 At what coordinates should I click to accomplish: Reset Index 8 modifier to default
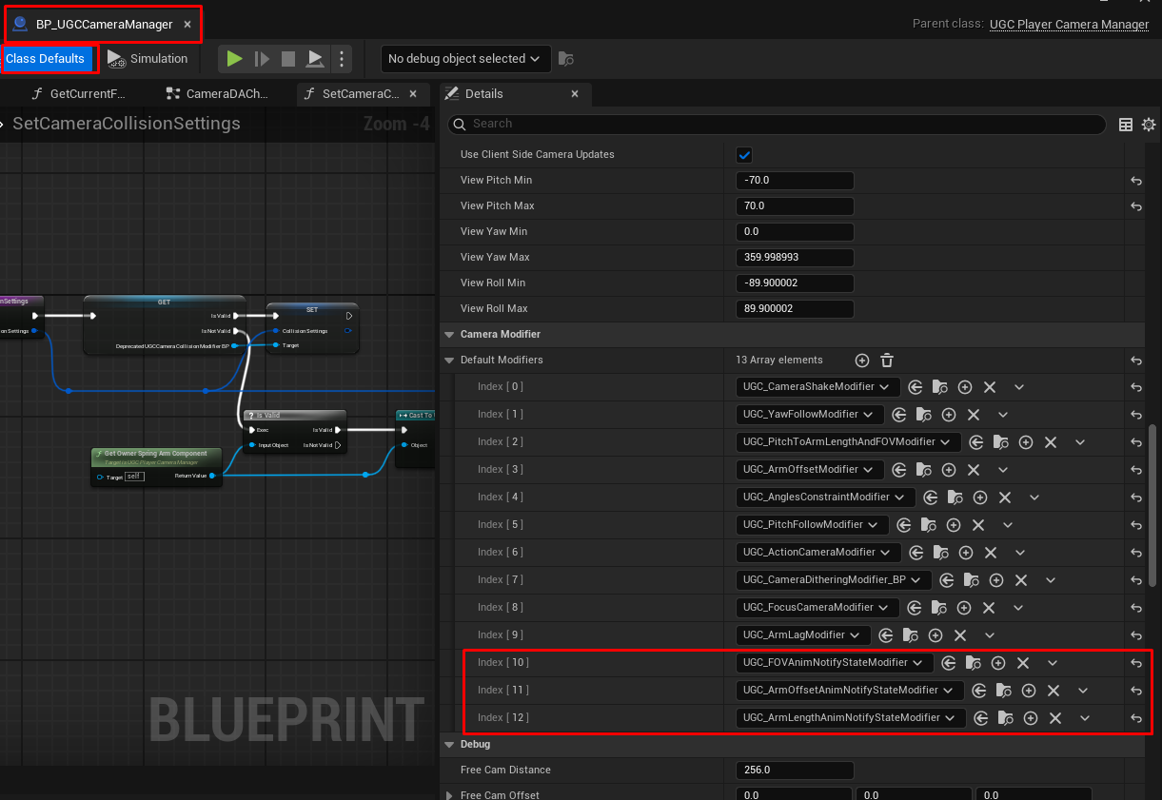point(1136,608)
